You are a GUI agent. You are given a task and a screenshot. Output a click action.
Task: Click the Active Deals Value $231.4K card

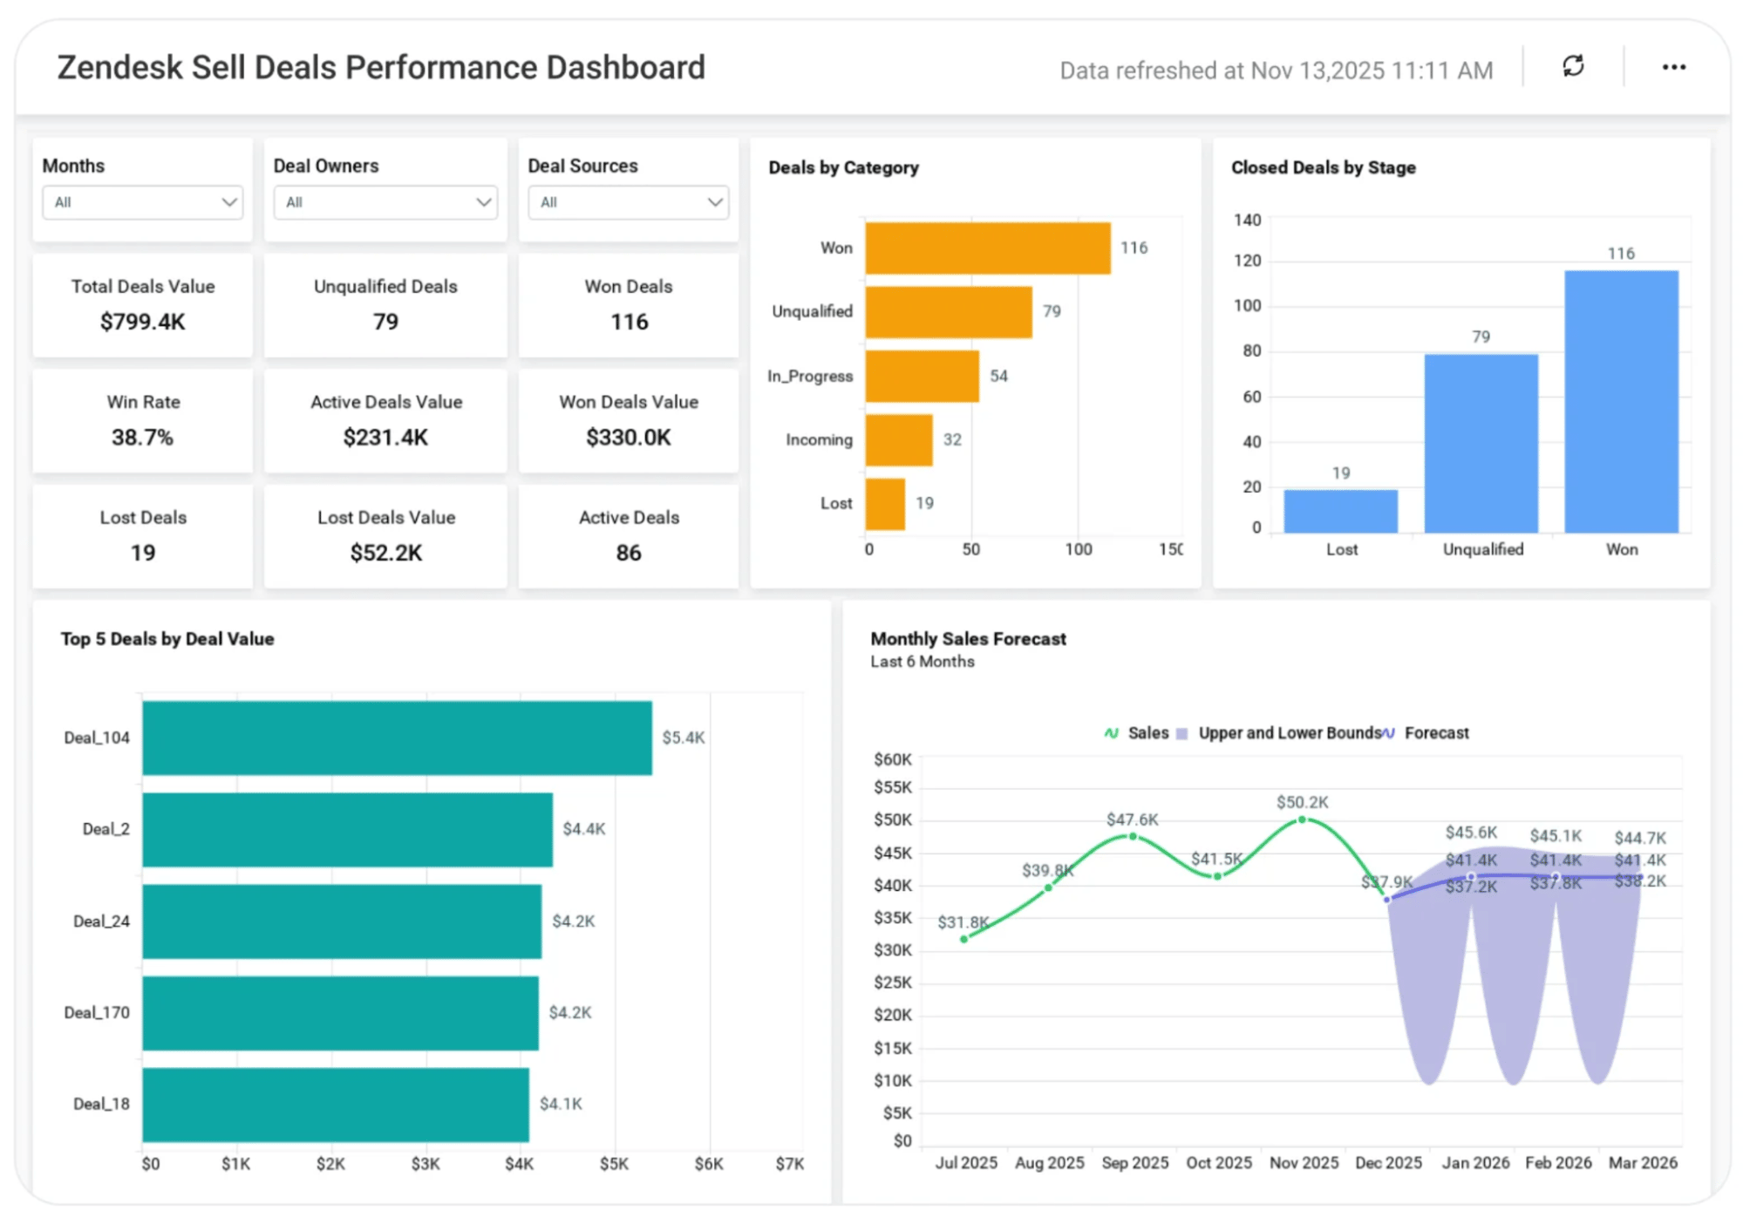[385, 421]
